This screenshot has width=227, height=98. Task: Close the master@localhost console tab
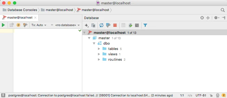35,18
